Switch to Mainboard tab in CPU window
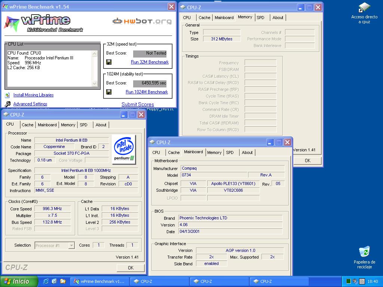 [47, 125]
